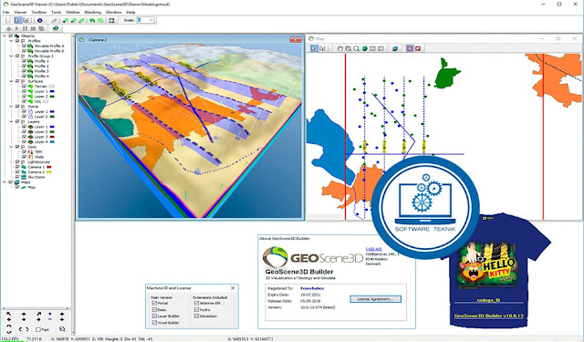This screenshot has height=342, width=584.
Task: Click the red filled rectangle tool in Map
Action: (x=418, y=48)
